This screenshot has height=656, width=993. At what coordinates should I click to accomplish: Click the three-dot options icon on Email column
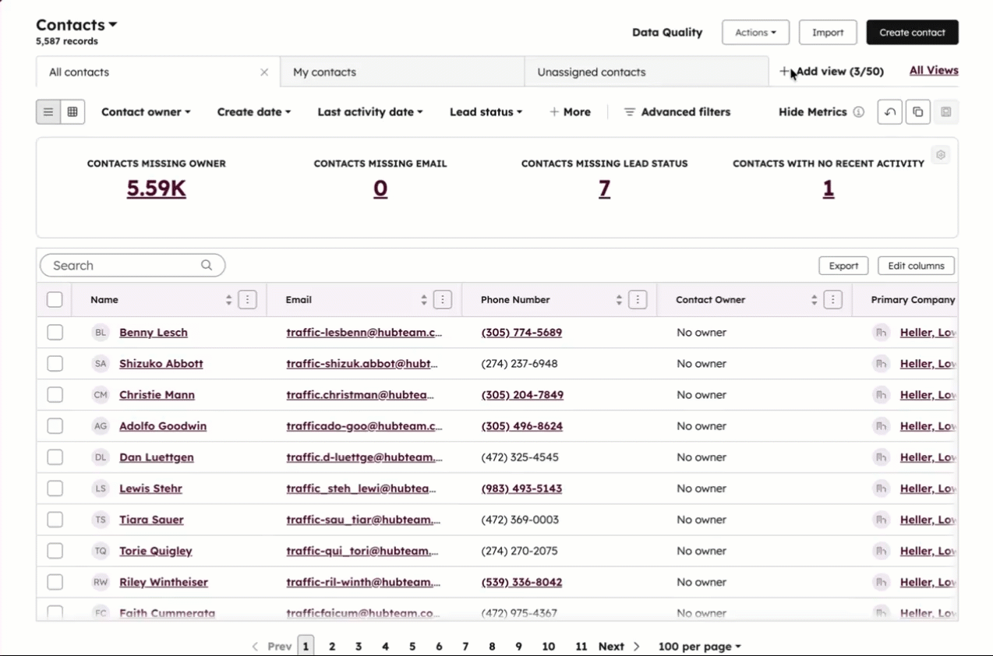coord(442,299)
